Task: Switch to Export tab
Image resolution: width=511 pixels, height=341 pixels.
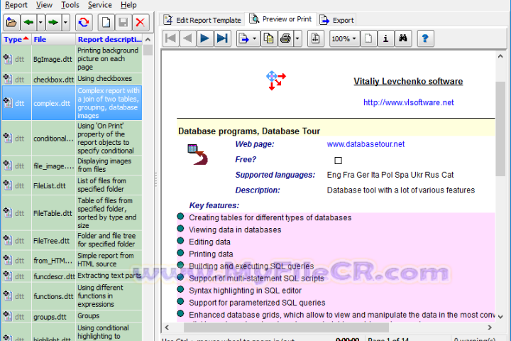Action: point(336,20)
